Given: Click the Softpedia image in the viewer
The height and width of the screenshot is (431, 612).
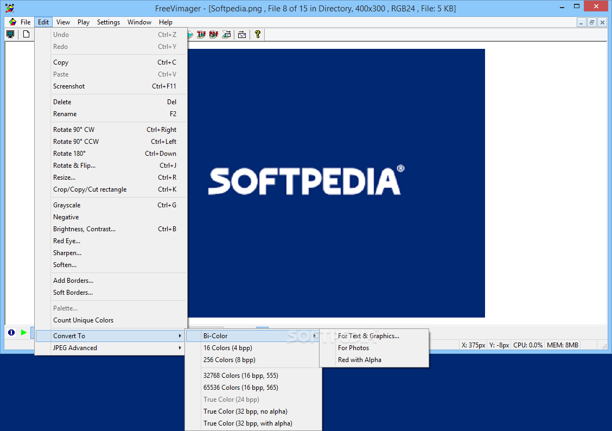Looking at the screenshot, I should click(x=336, y=183).
